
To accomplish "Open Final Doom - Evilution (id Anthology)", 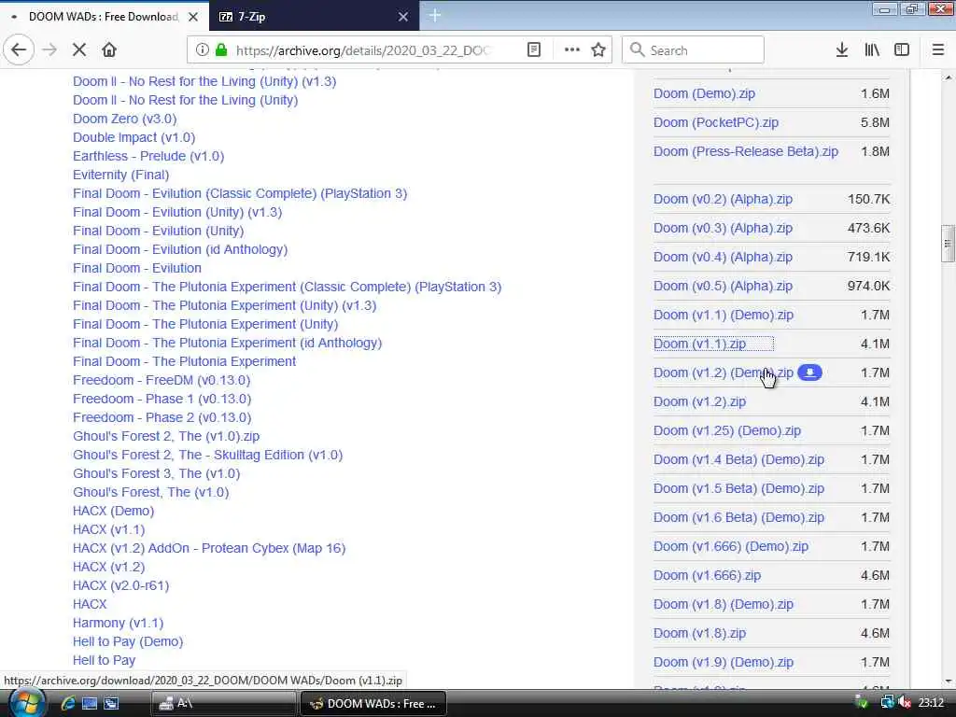I will point(180,249).
